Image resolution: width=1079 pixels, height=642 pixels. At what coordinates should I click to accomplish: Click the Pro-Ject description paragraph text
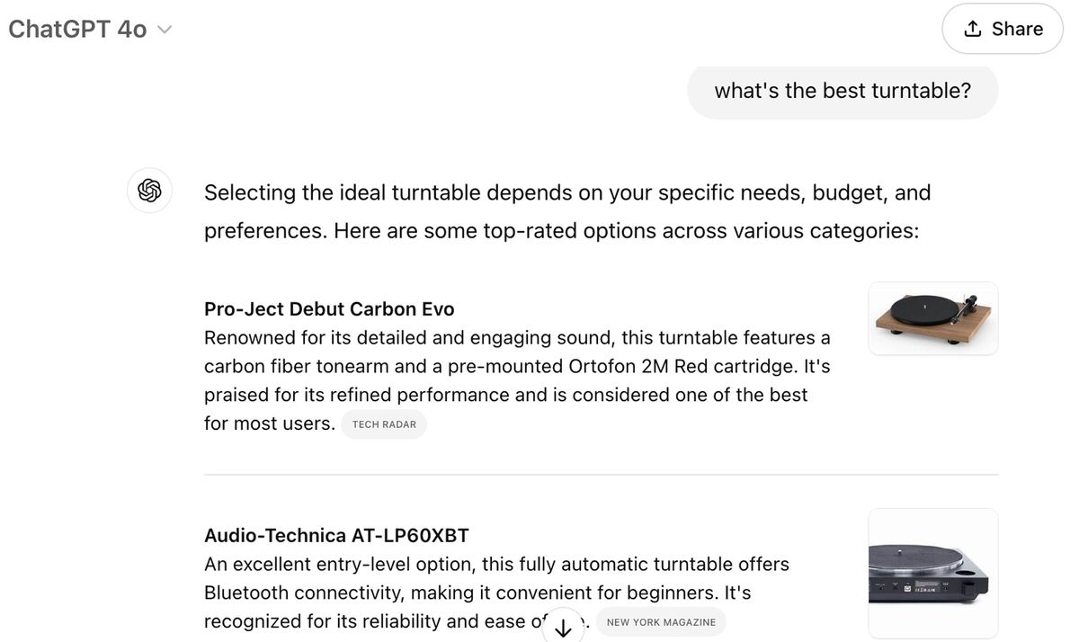[517, 380]
